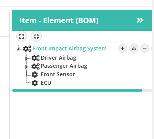Collapse panel using the double chevron icon

(x=140, y=20)
